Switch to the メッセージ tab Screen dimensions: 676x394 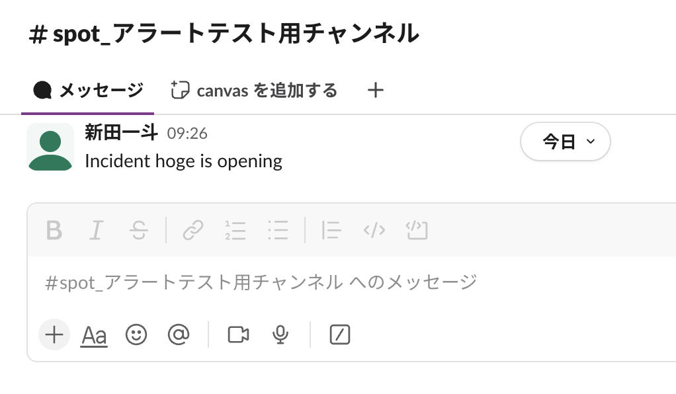87,91
